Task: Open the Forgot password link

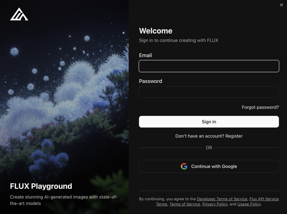Action: [x=260, y=107]
